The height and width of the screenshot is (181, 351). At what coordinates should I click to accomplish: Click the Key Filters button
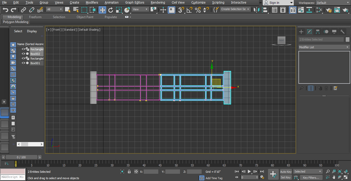pos(311,177)
